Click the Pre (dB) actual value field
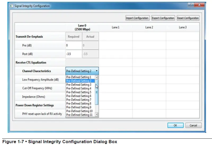The image size is (212, 145). coord(90,45)
